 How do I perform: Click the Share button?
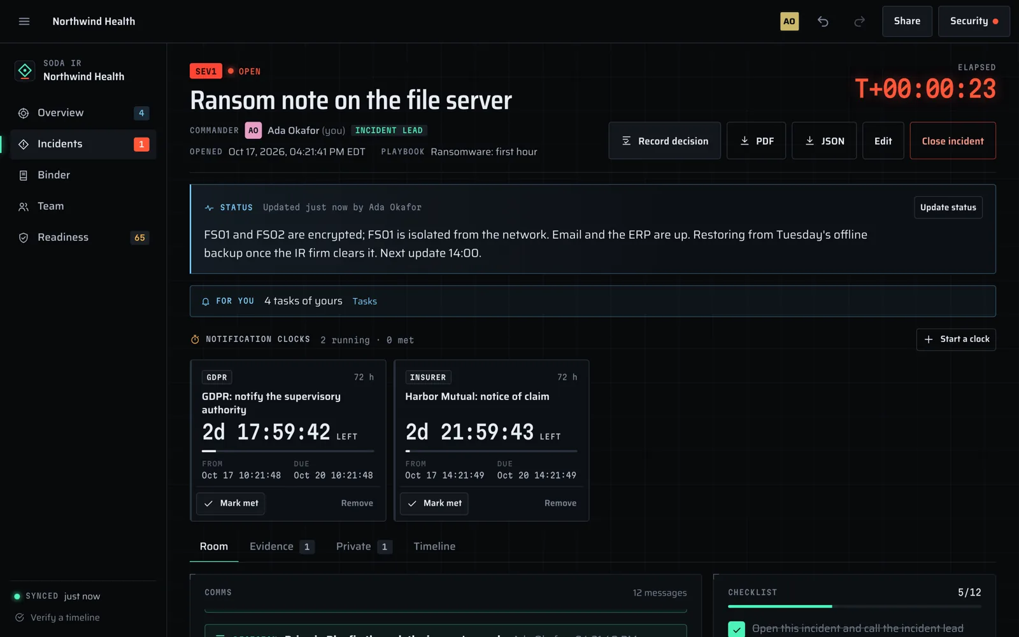click(x=907, y=21)
